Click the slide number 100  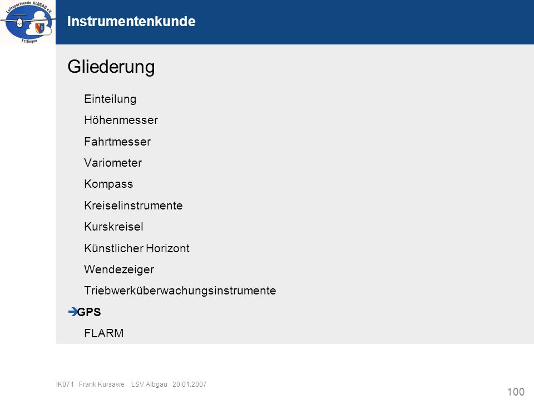[516, 392]
